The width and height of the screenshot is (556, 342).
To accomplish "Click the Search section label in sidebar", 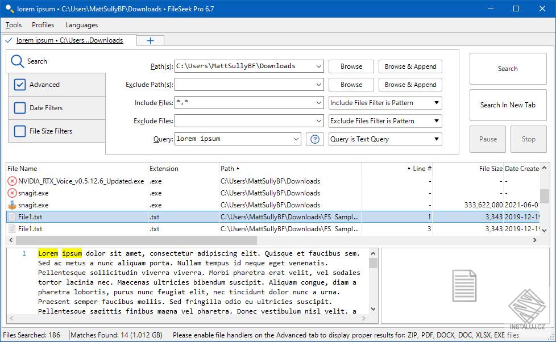I will tap(37, 61).
